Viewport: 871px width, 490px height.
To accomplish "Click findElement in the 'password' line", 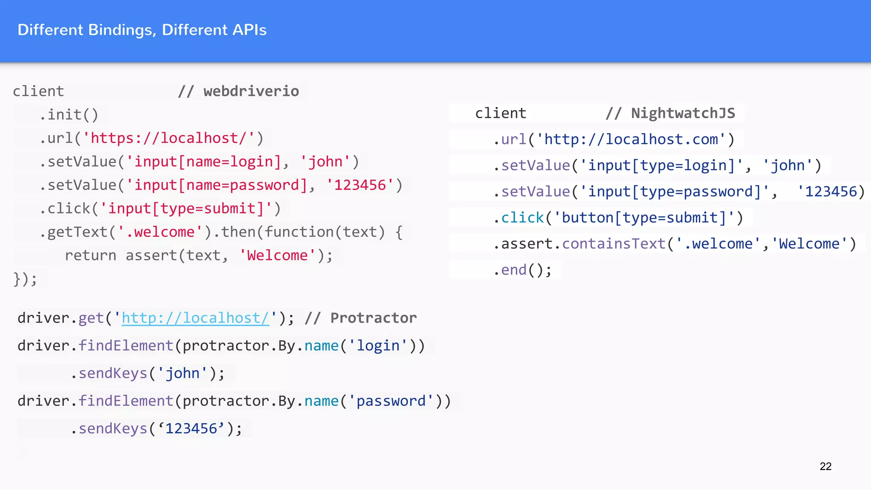I will [x=126, y=401].
